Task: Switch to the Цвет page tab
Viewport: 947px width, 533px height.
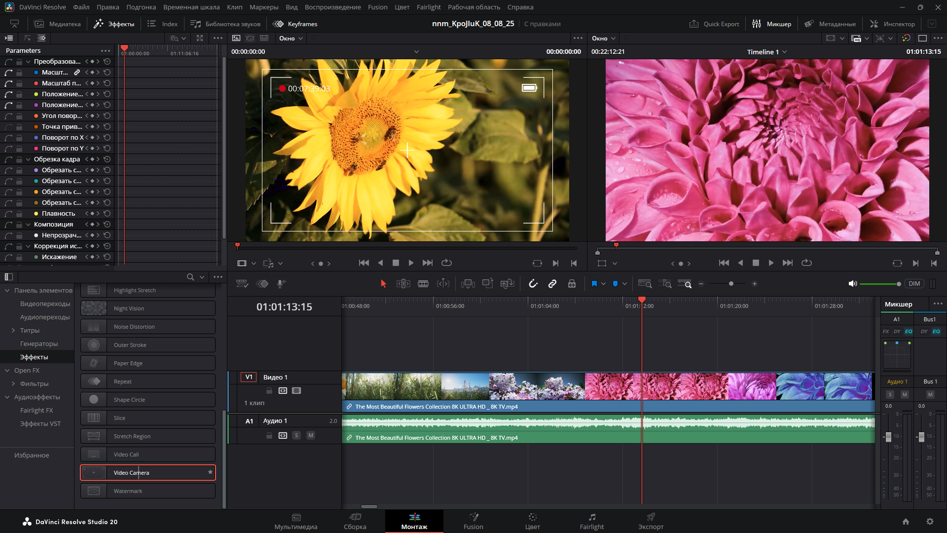Action: point(533,521)
